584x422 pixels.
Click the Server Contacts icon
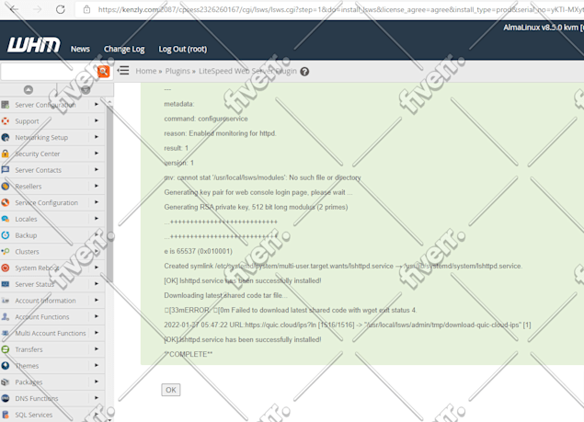coord(6,170)
